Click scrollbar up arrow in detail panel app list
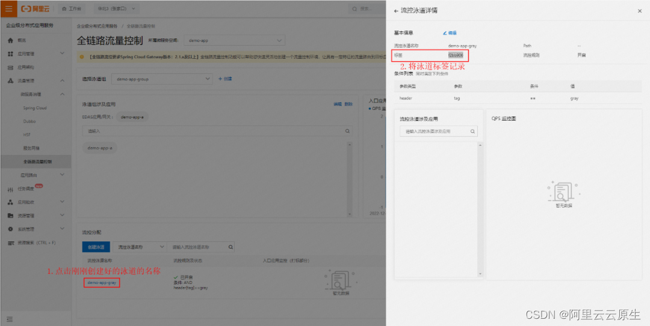The height and width of the screenshot is (326, 650). point(480,145)
